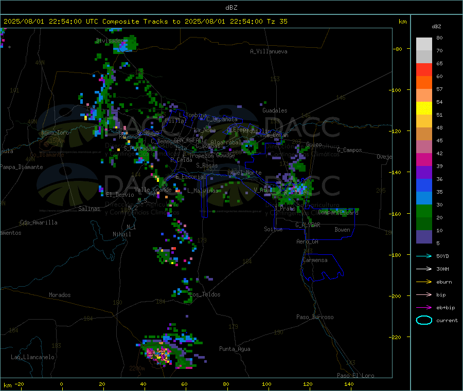Click the '50YD' legend label
The width and height of the screenshot is (463, 391).
[442, 256]
